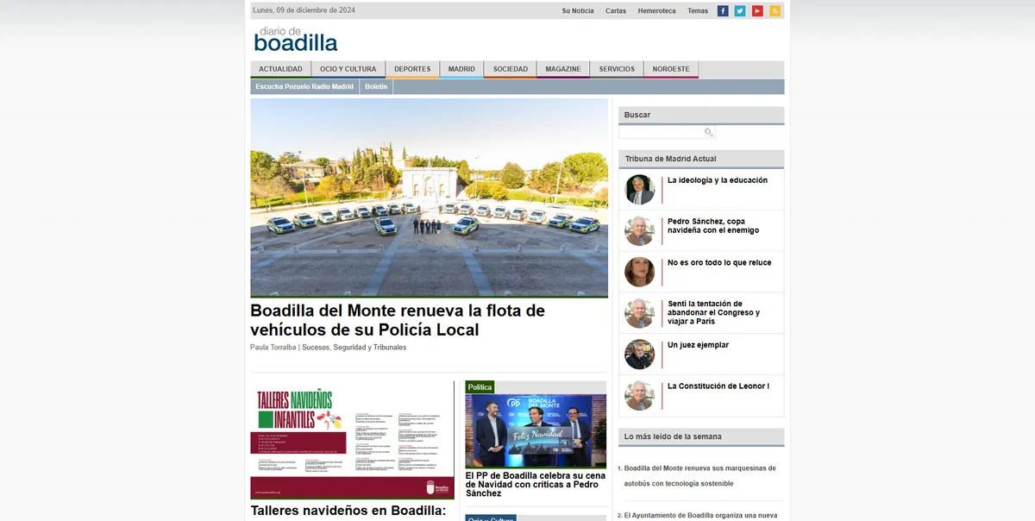1035x521 pixels.
Task: Open the SERVICIOS menu
Action: [x=617, y=69]
